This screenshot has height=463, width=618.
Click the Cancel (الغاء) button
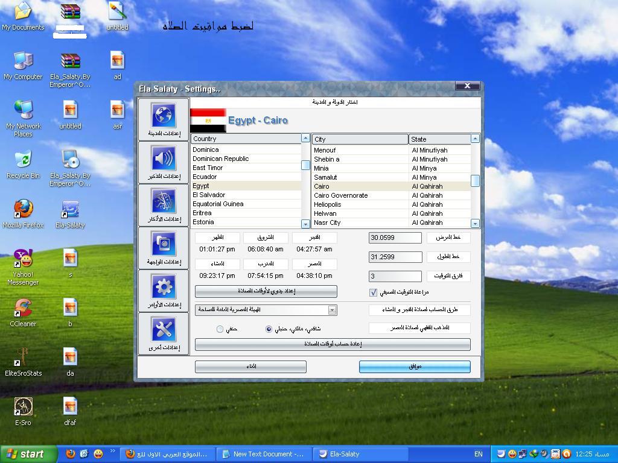click(250, 367)
